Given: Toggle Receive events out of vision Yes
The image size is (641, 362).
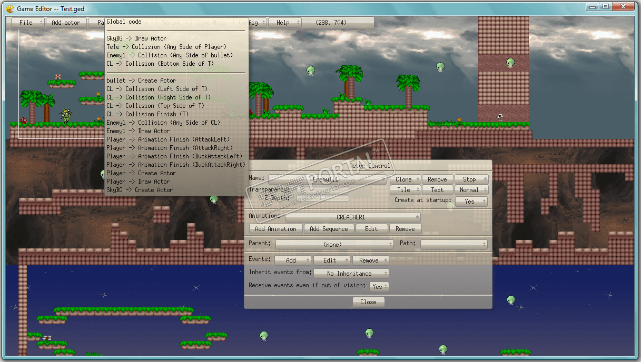Looking at the screenshot, I should (x=379, y=286).
